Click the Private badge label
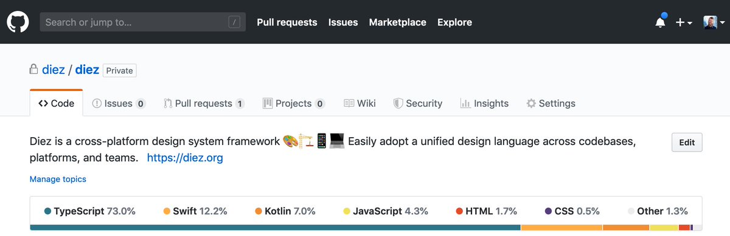730x236 pixels. coord(119,70)
